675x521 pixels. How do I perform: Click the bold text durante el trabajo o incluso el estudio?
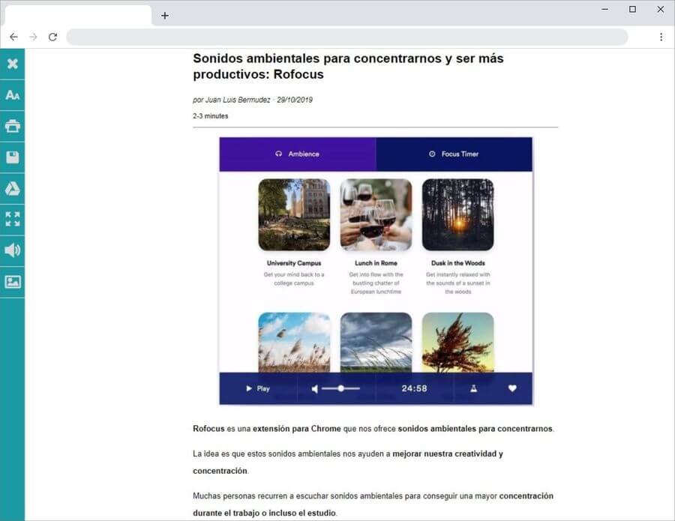[264, 514]
